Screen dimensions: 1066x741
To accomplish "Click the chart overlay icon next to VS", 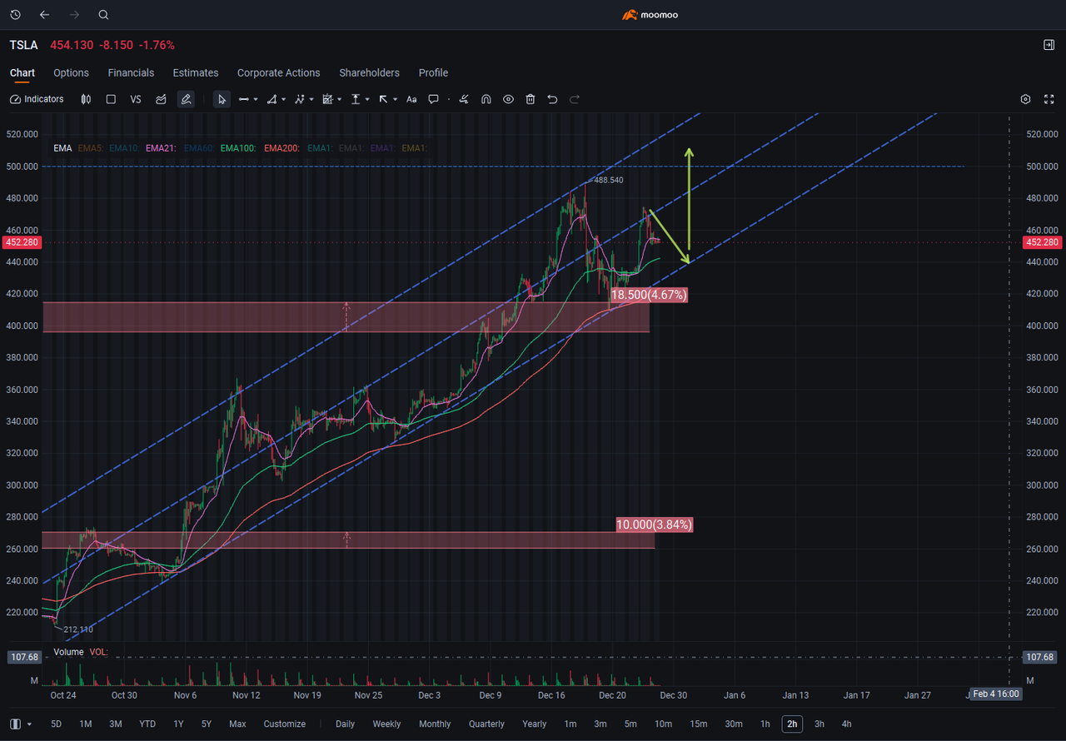I will click(162, 99).
